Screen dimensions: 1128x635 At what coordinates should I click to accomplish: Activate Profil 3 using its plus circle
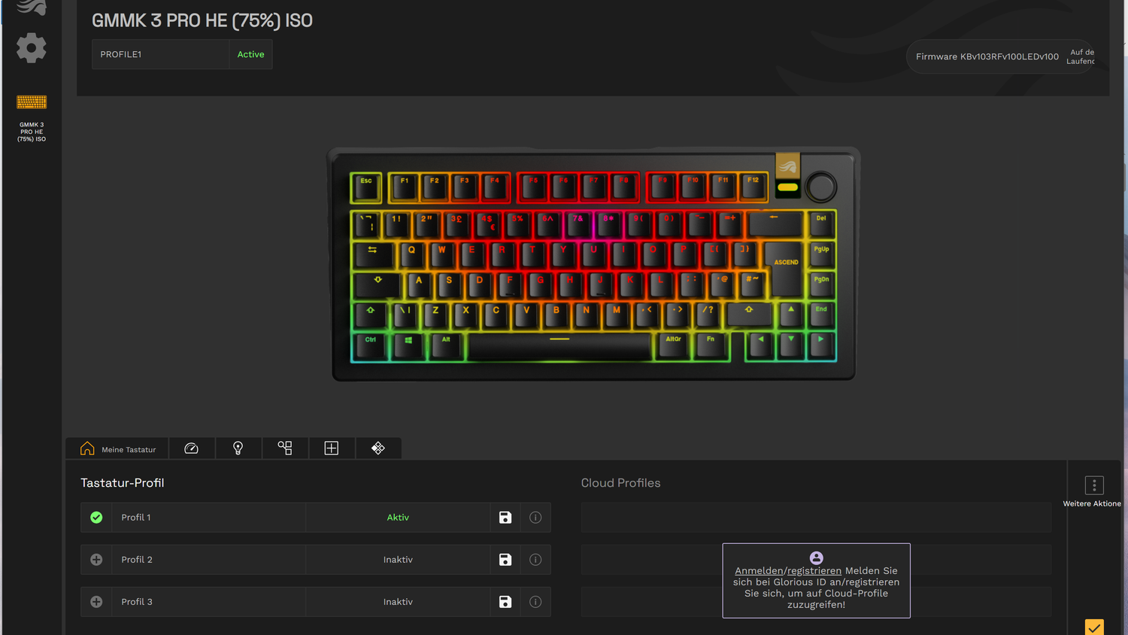click(x=96, y=602)
